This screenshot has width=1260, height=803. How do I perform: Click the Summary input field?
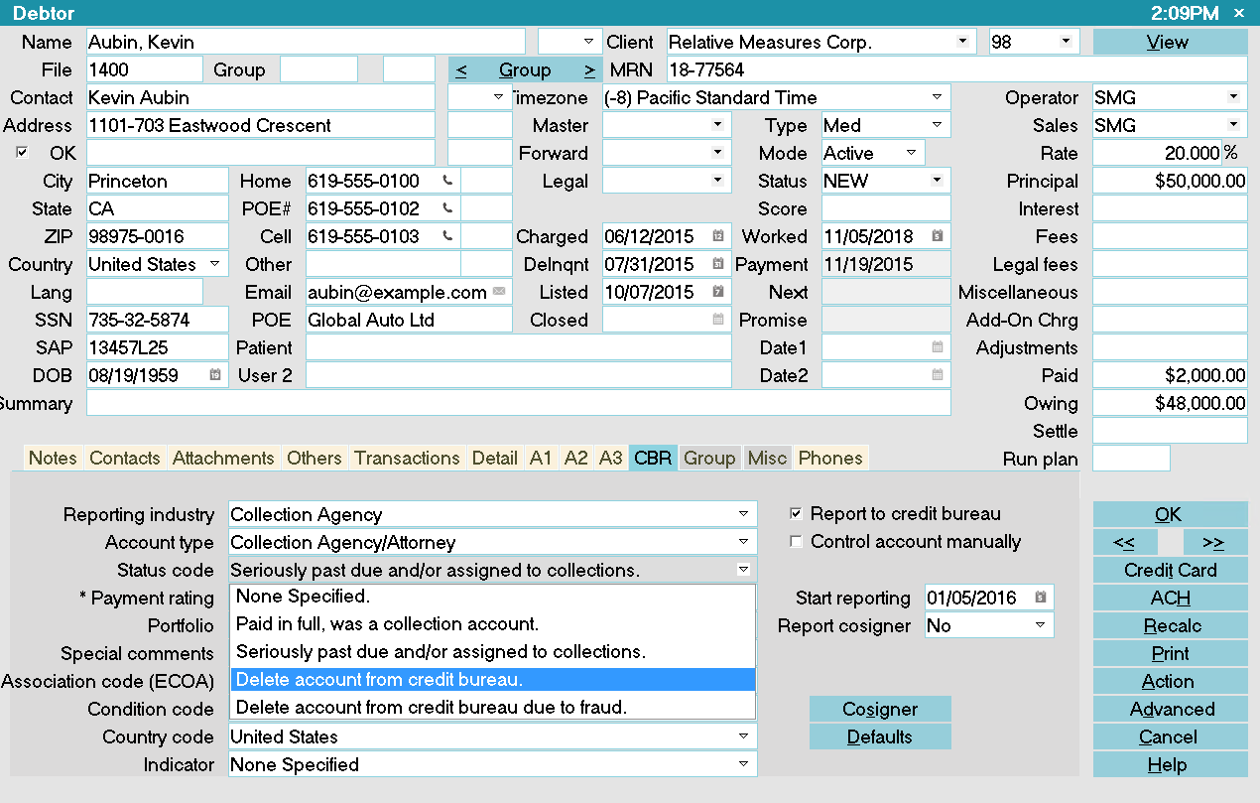click(x=518, y=403)
